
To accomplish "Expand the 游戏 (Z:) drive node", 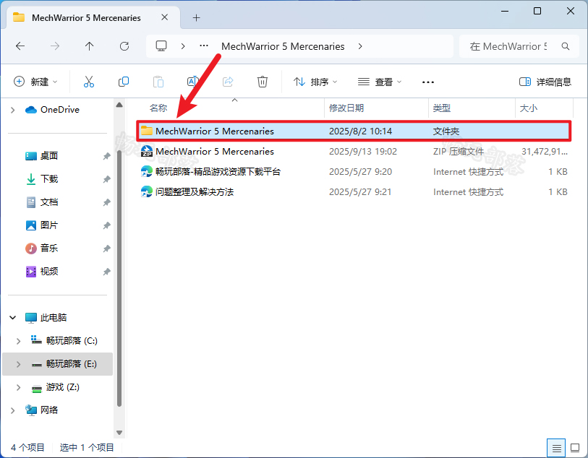I will tap(18, 387).
